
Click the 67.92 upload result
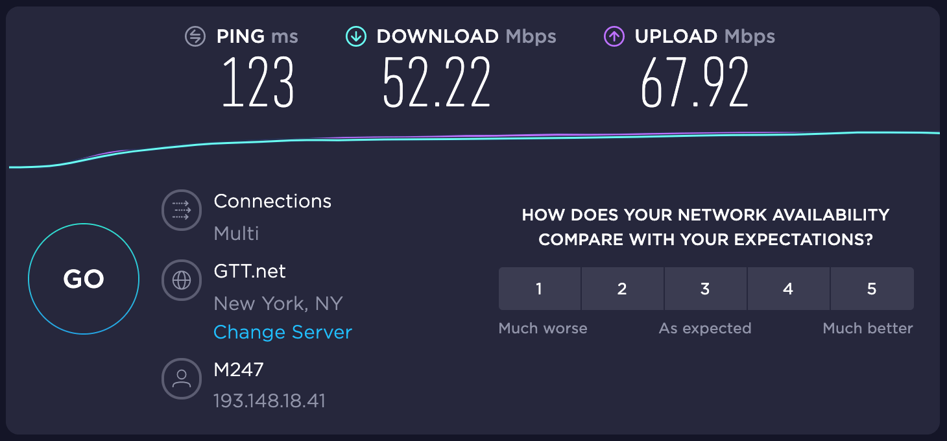point(695,82)
